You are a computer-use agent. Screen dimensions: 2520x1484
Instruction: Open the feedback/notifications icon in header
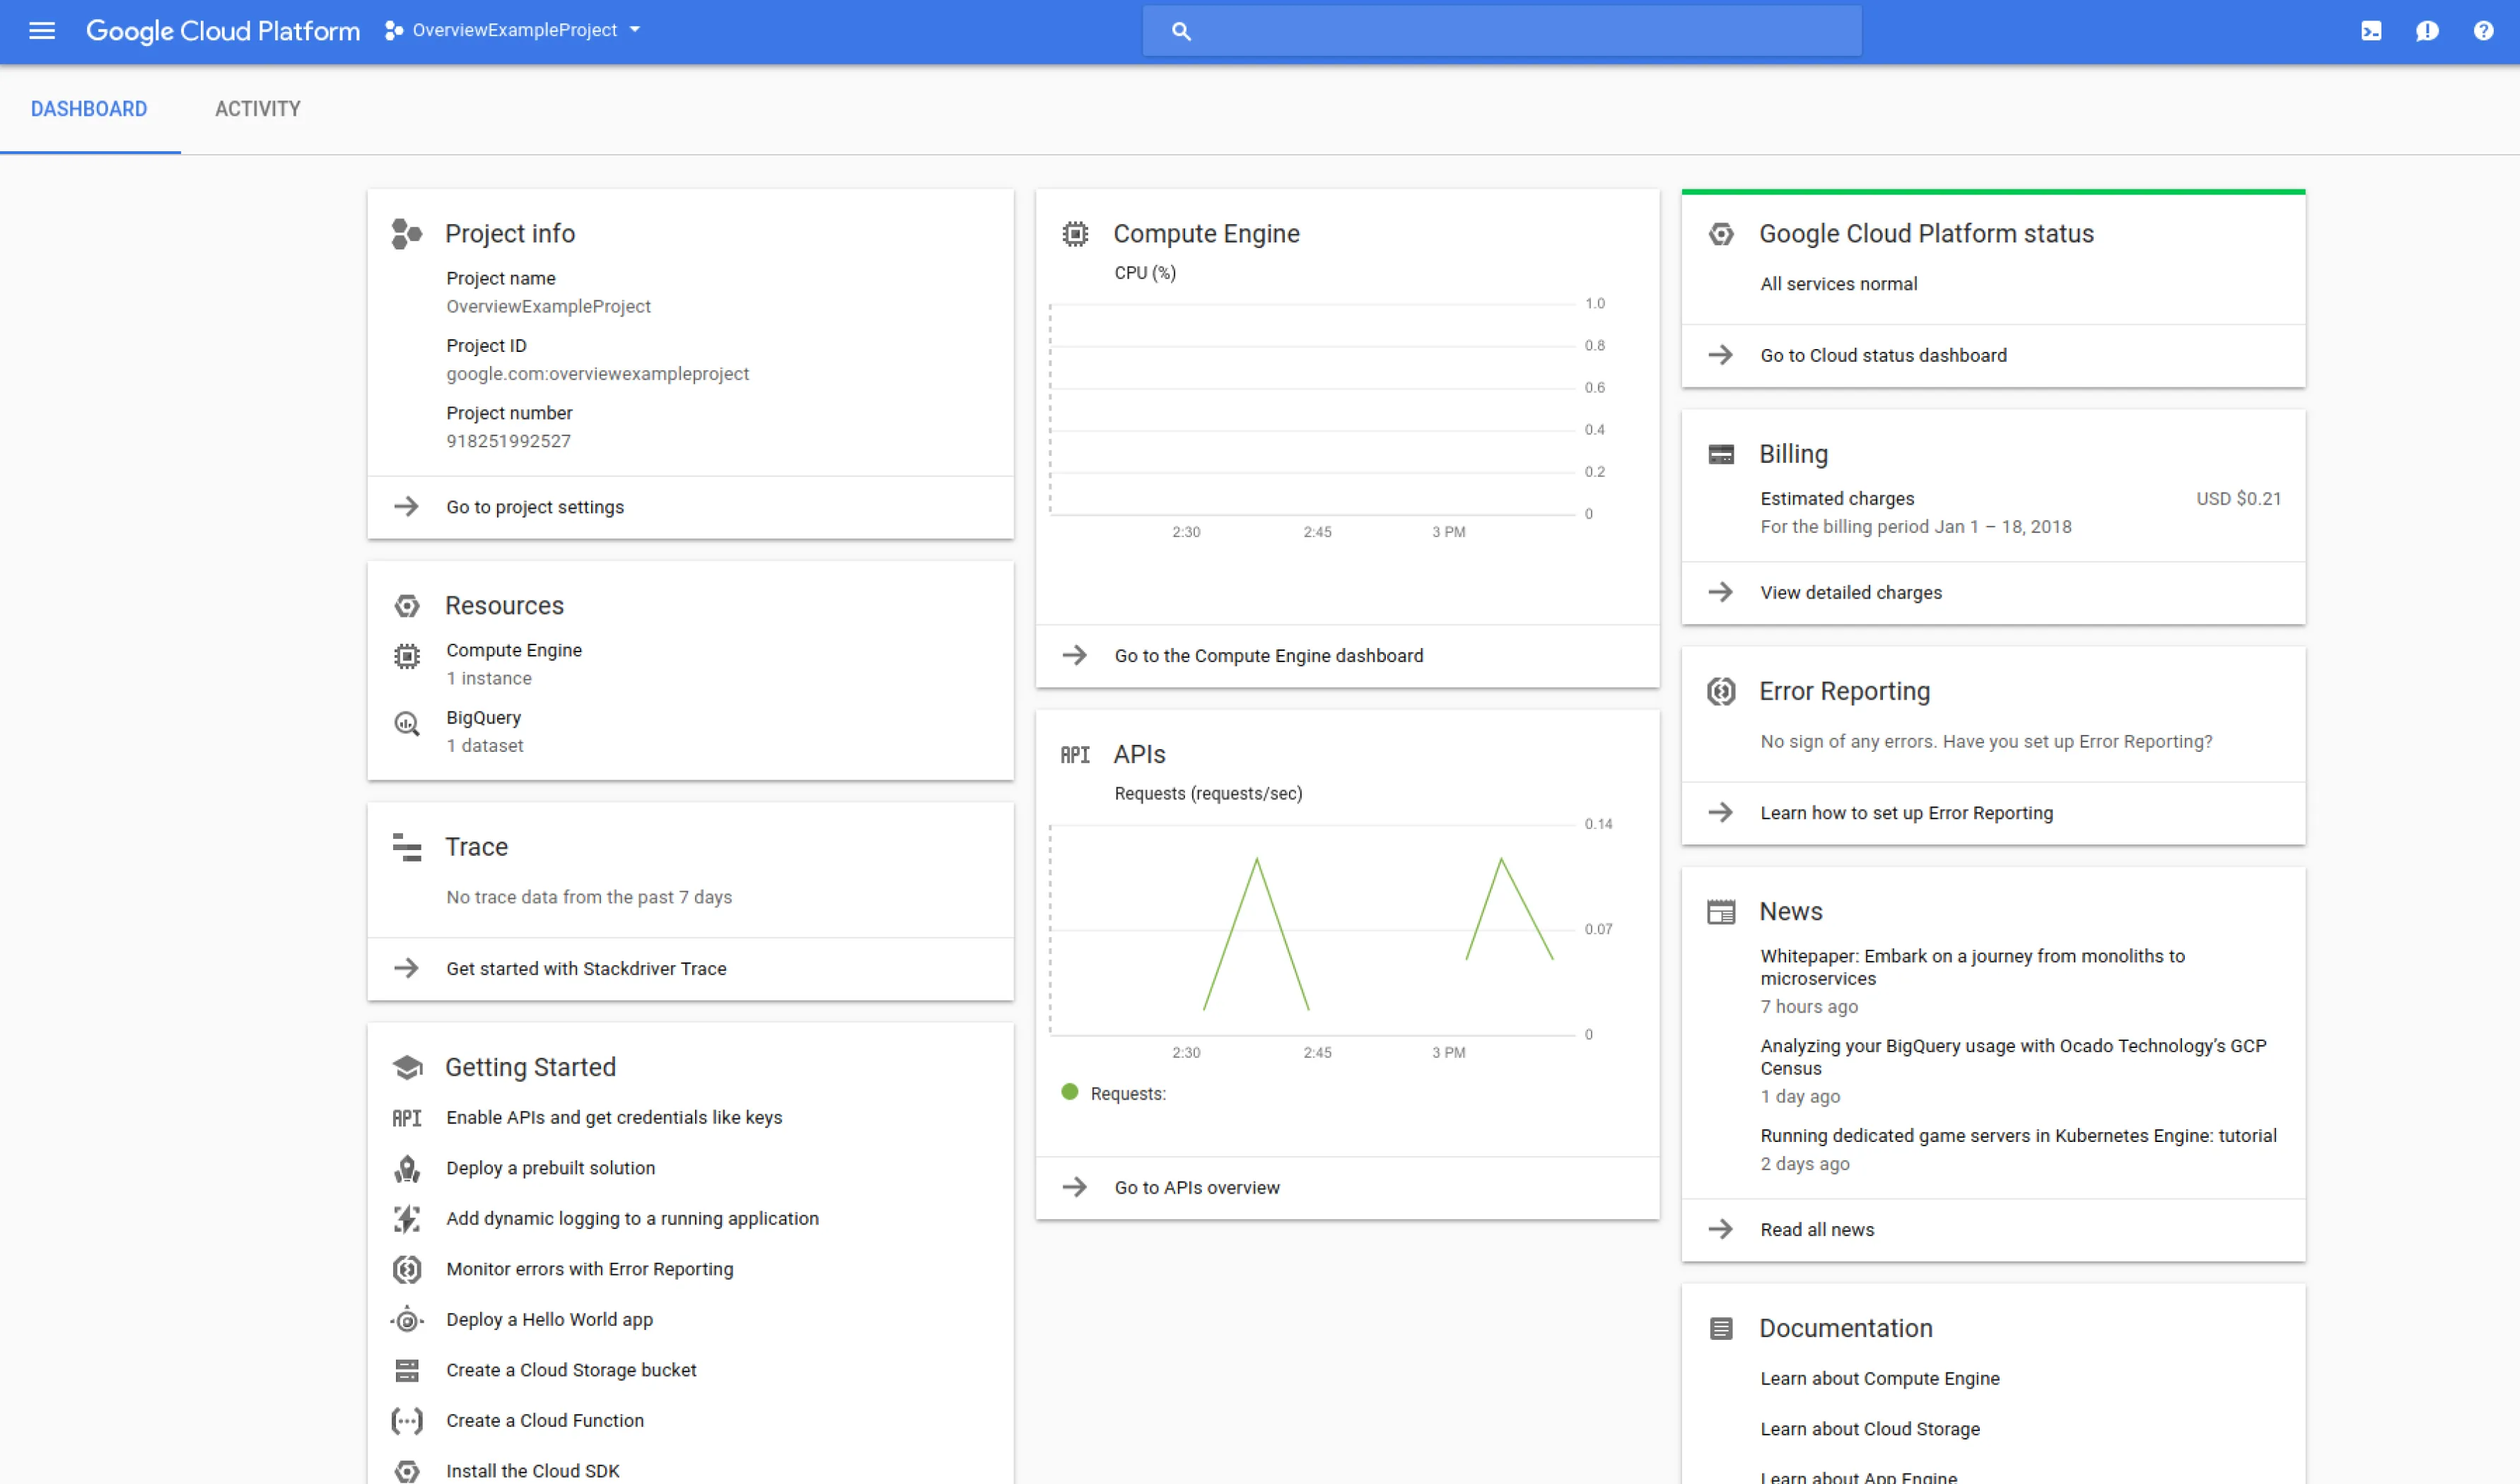click(x=2427, y=31)
